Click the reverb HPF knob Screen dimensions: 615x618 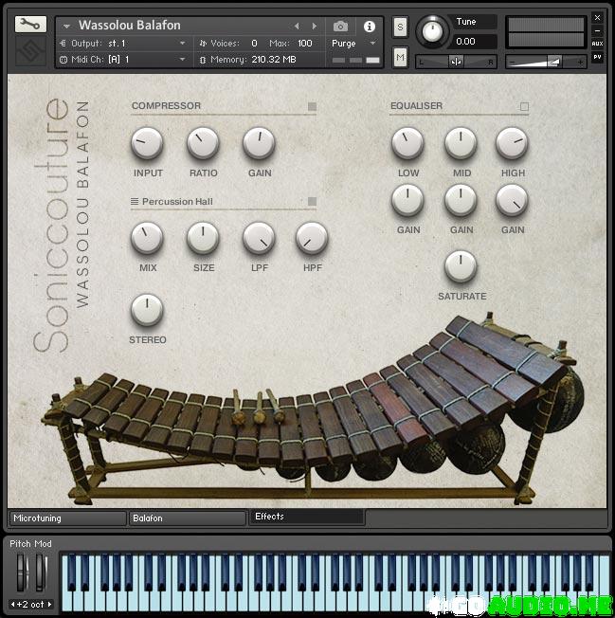pos(312,238)
